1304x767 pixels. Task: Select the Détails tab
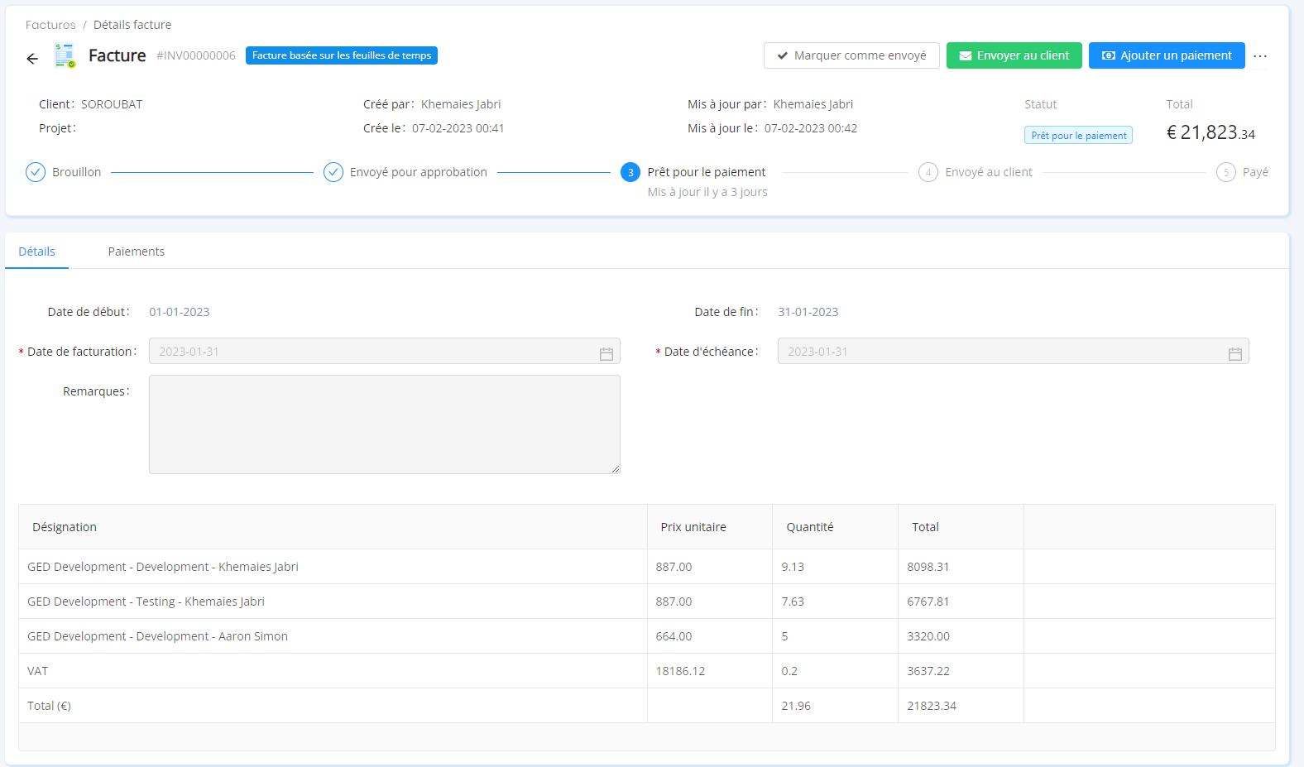click(x=37, y=252)
